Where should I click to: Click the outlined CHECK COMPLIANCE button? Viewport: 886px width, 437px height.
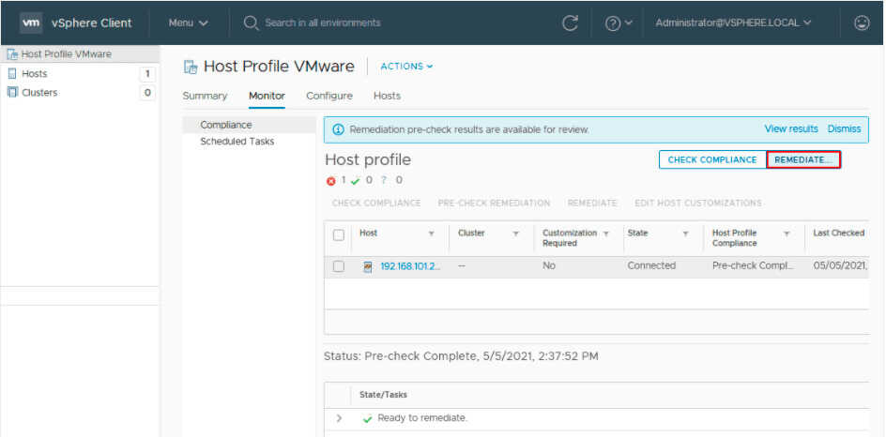pos(712,159)
